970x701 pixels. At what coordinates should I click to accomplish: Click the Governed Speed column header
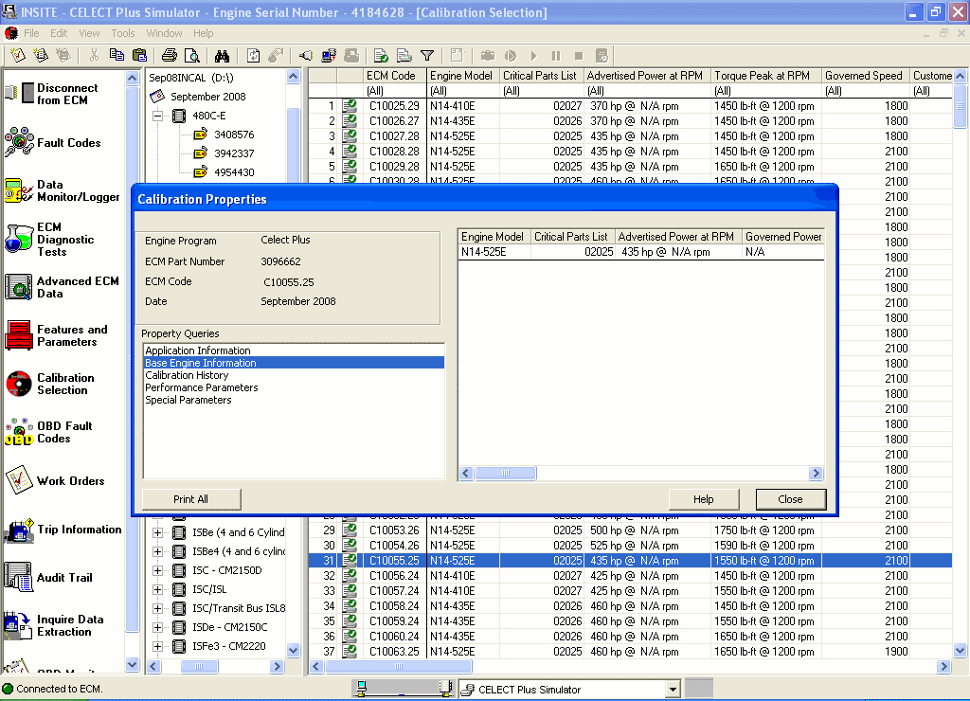coord(866,76)
